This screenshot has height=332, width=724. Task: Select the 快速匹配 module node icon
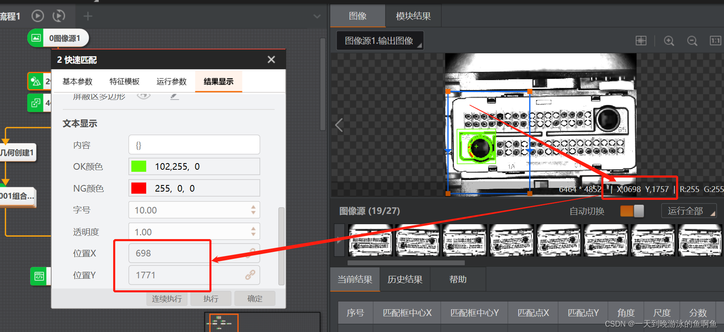[x=36, y=81]
